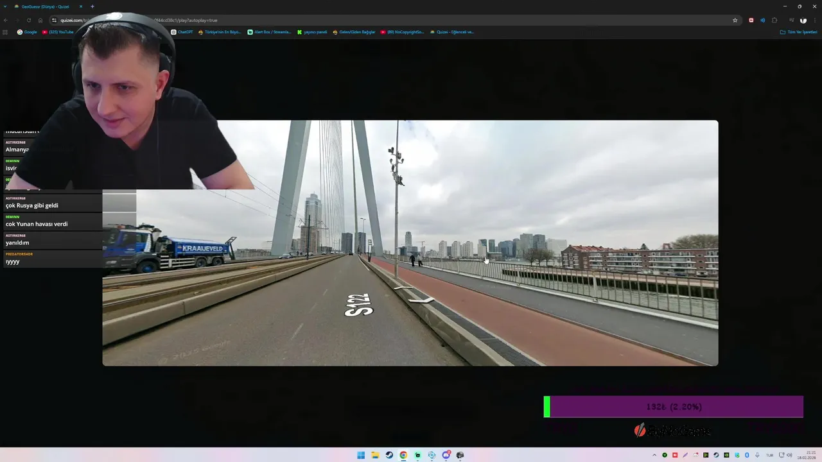
Task: Open the apps grid in bookmarks bar
Action: (x=5, y=32)
